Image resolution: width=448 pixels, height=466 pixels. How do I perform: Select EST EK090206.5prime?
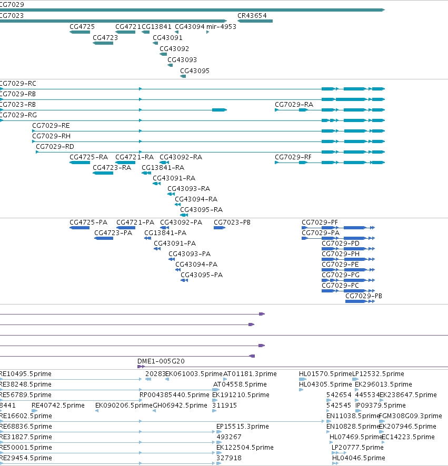[x=97, y=411]
